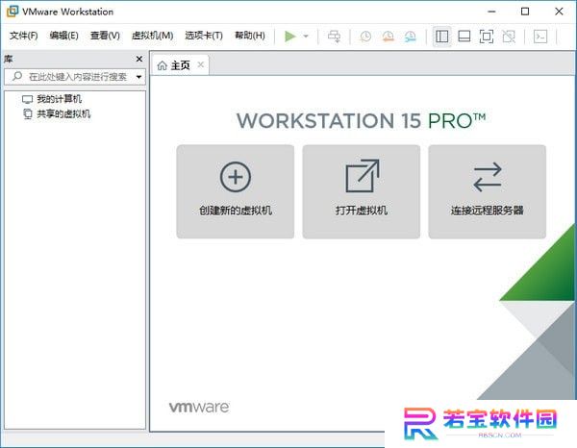Close the 库 library panel

click(x=139, y=59)
